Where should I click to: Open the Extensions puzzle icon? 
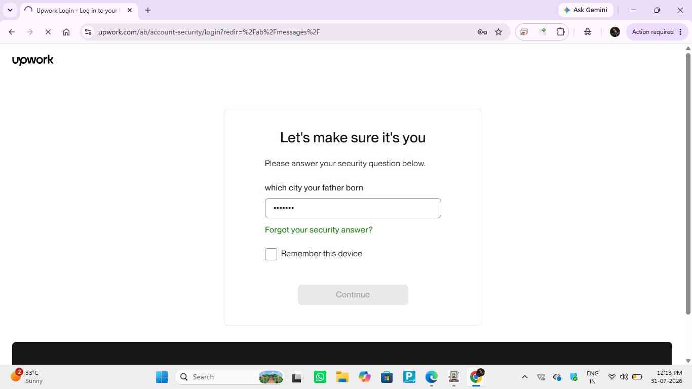tap(560, 32)
